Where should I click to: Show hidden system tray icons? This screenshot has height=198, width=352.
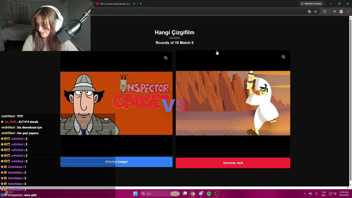click(304, 194)
